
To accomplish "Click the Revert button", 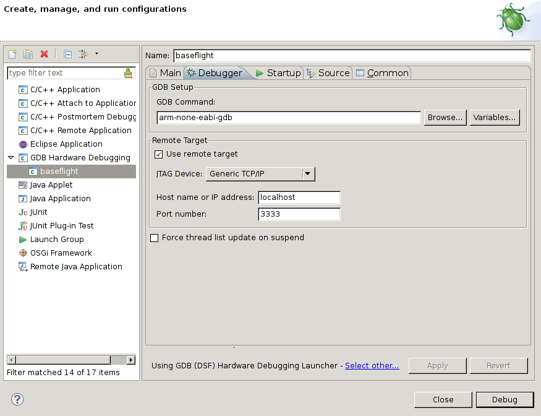I will click(498, 366).
